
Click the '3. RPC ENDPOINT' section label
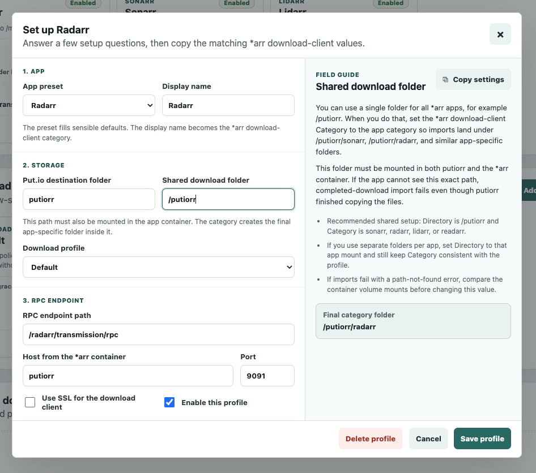(x=53, y=300)
